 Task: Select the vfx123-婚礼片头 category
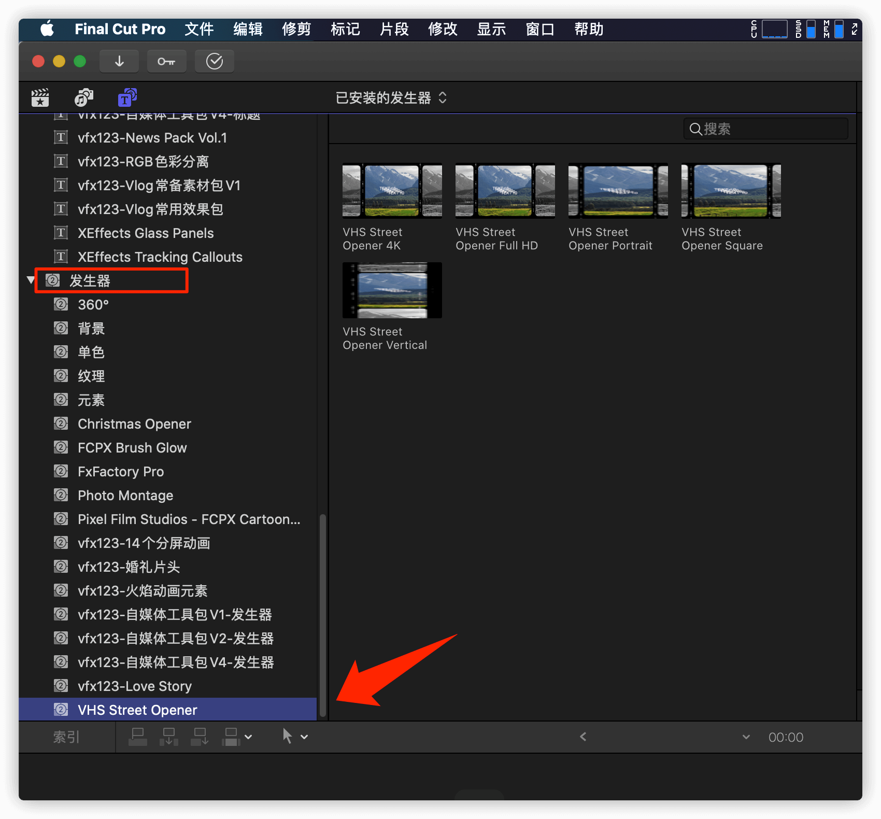click(168, 567)
